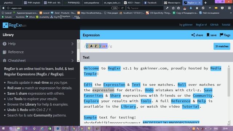Open the CSS Specificity bookmark
233x131 pixels.
coord(159,13)
